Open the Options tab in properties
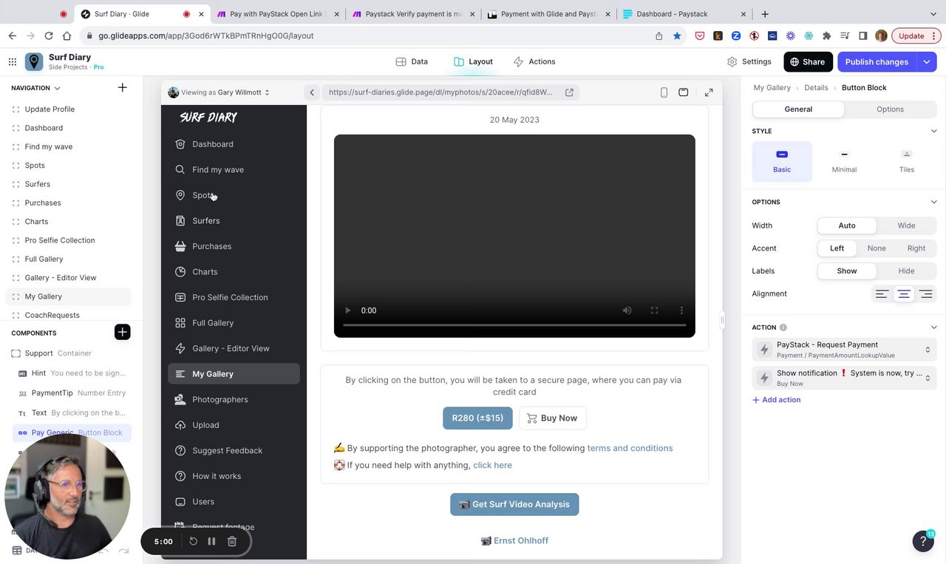 [890, 109]
